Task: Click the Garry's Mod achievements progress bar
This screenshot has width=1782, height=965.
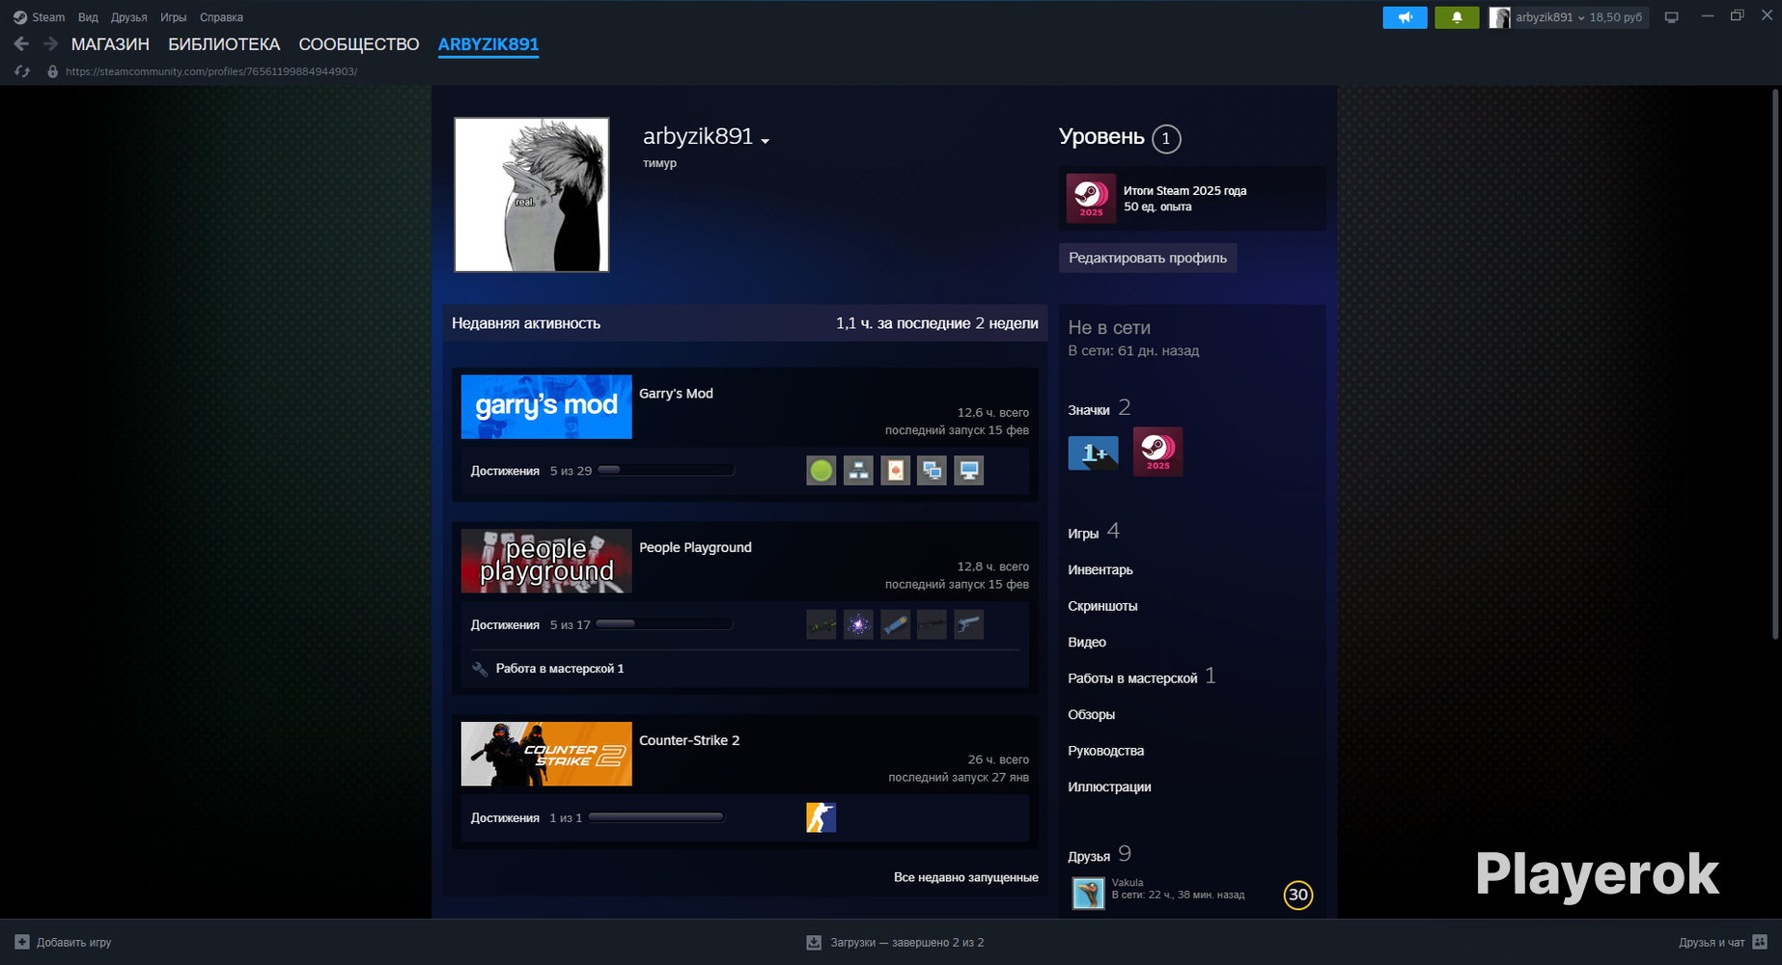Action: point(666,471)
